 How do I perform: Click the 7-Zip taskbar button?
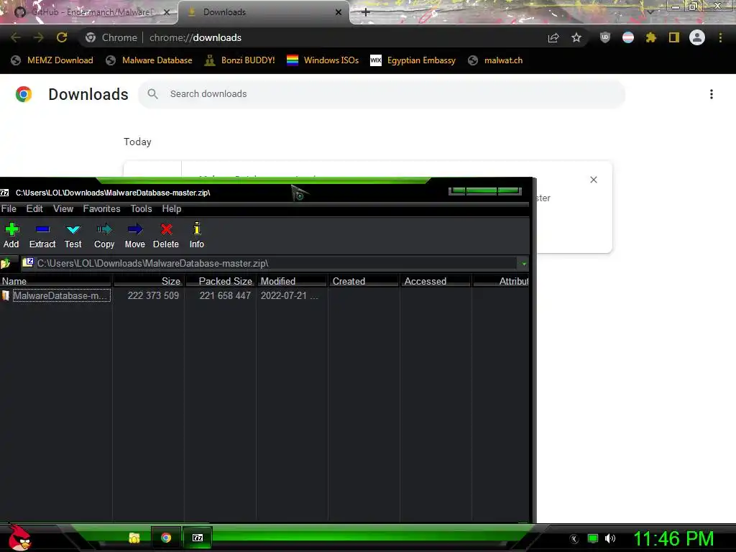(x=198, y=538)
